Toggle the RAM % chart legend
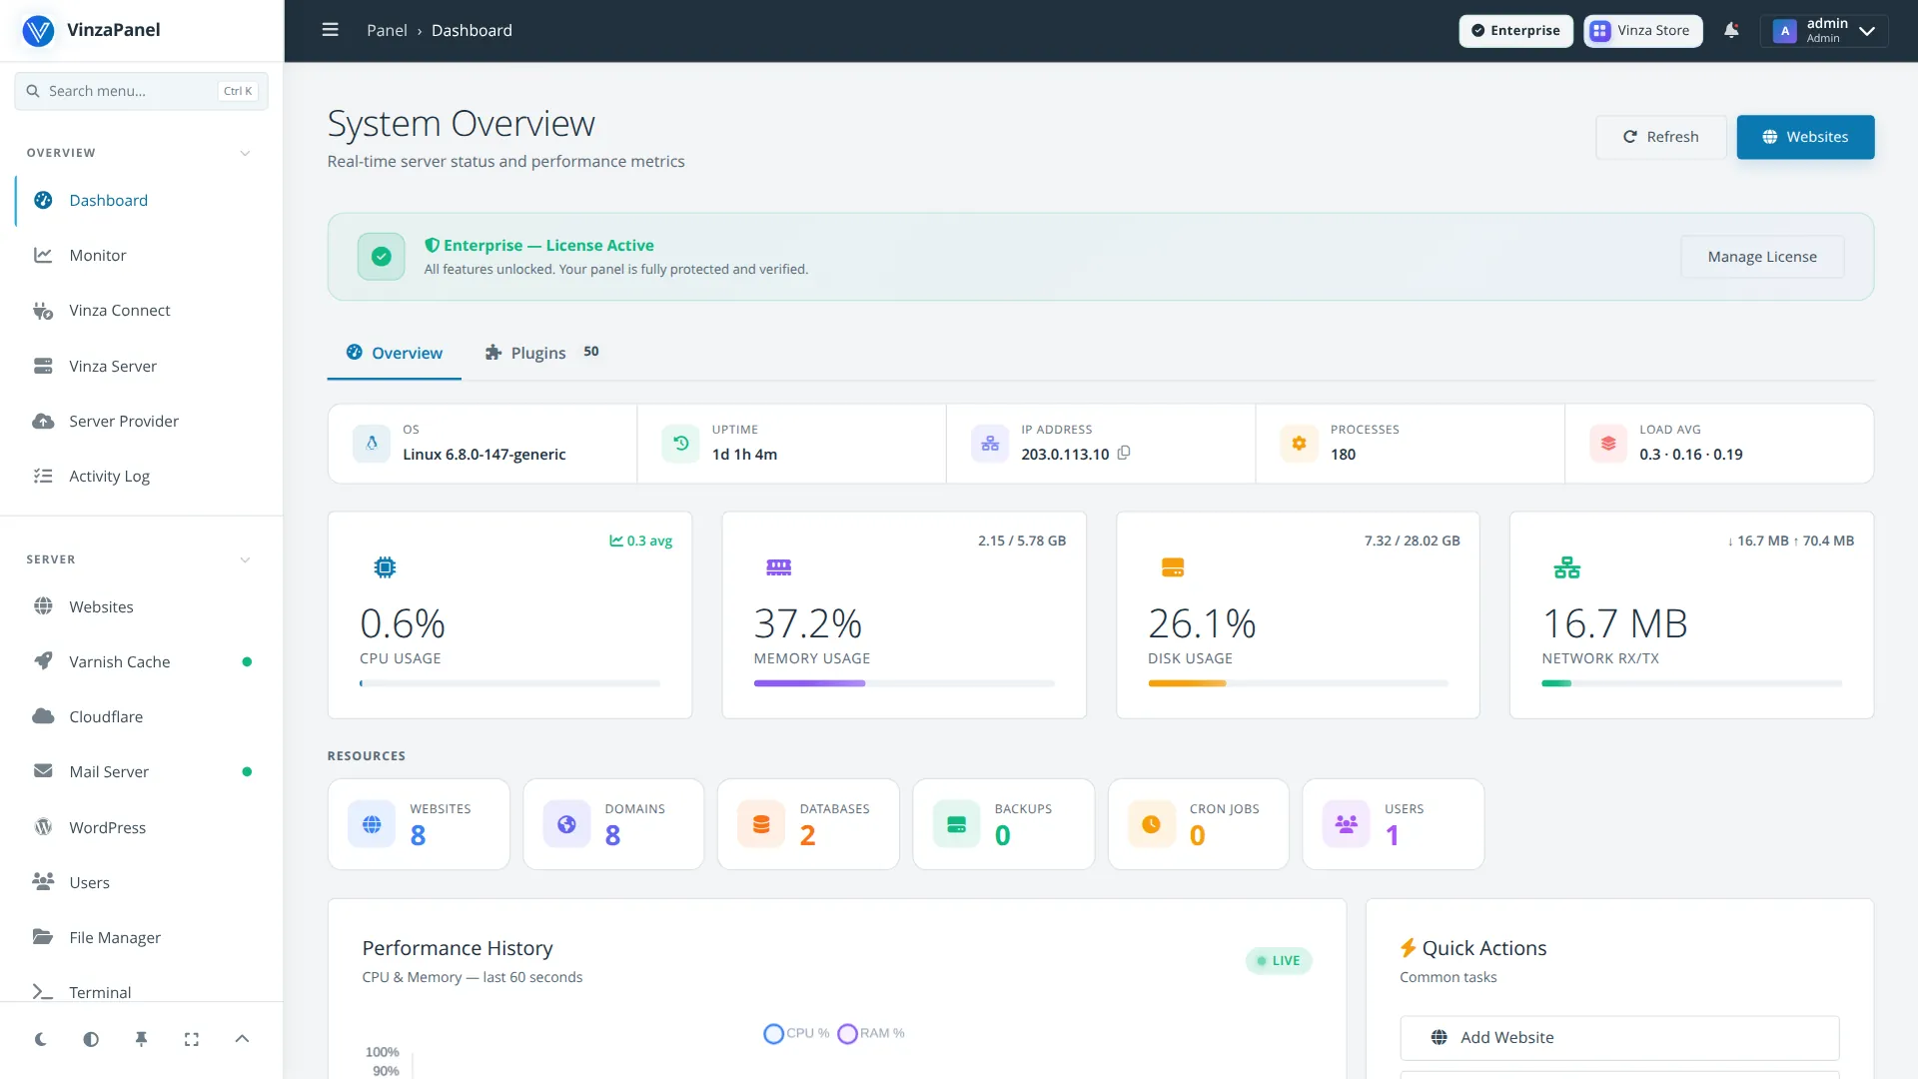1918x1079 pixels. point(871,1033)
